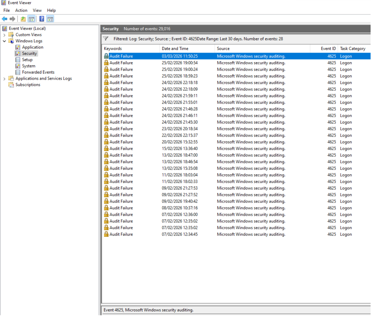Click the Back arrow toolbar icon

(x=5, y=19)
